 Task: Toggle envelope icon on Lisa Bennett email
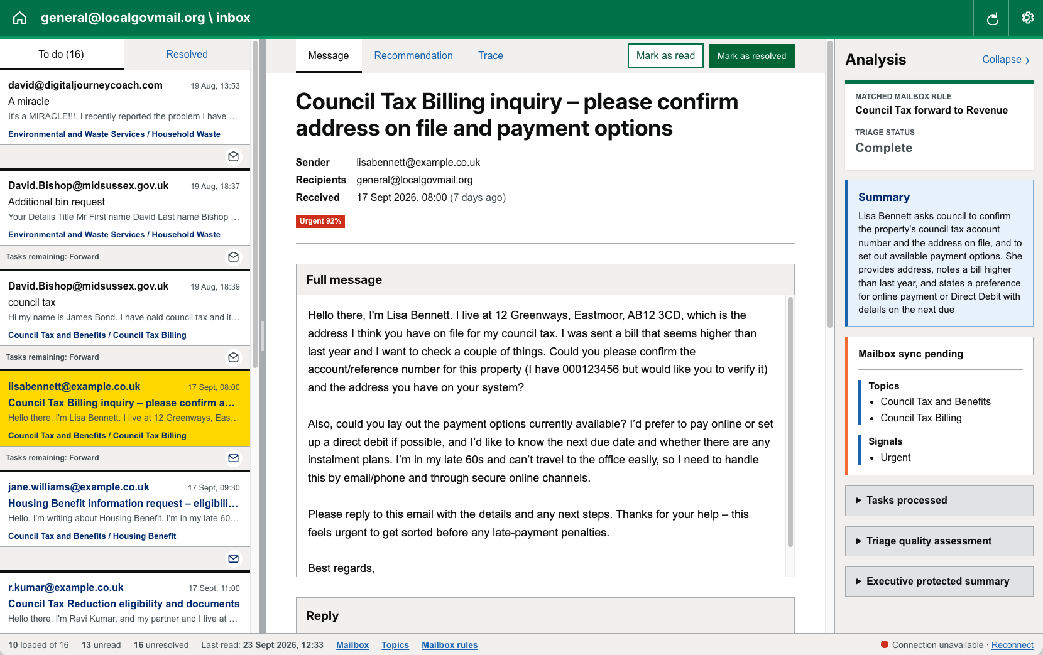coord(233,458)
